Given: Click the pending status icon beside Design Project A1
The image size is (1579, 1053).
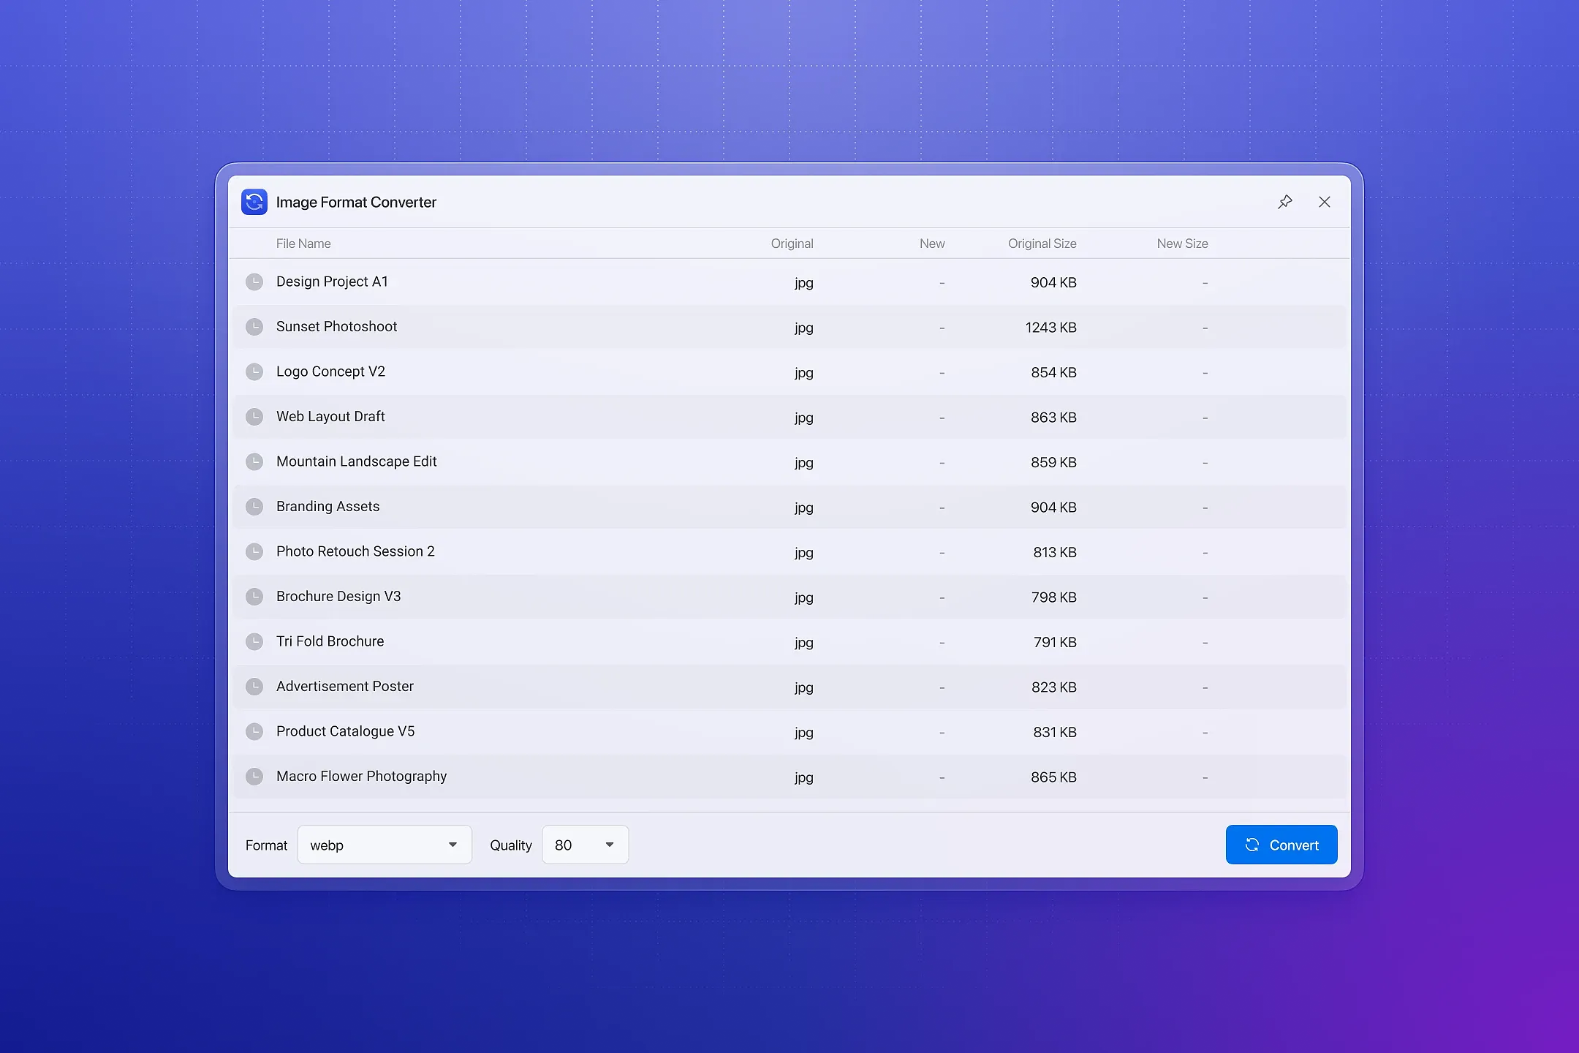Looking at the screenshot, I should (254, 282).
